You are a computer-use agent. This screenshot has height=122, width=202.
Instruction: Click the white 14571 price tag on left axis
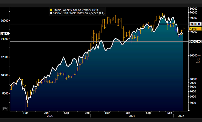(x=5, y=34)
